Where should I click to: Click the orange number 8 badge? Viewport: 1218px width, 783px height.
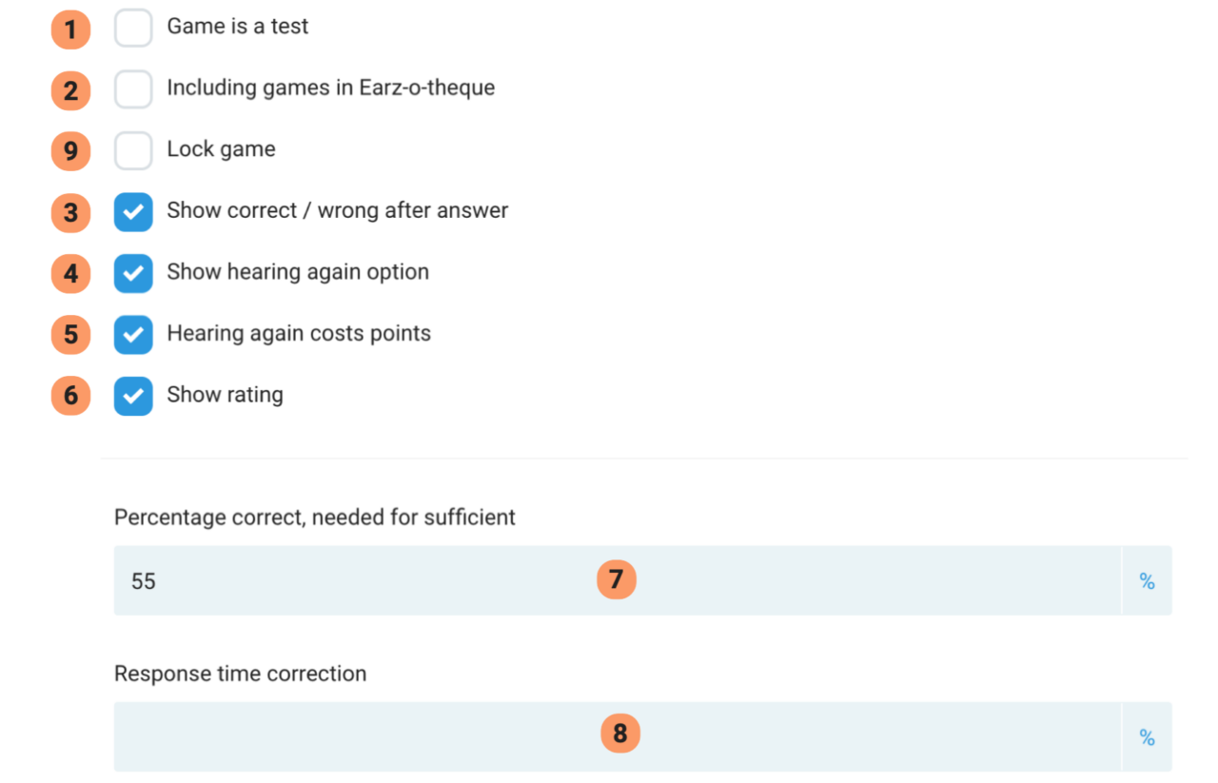620,734
